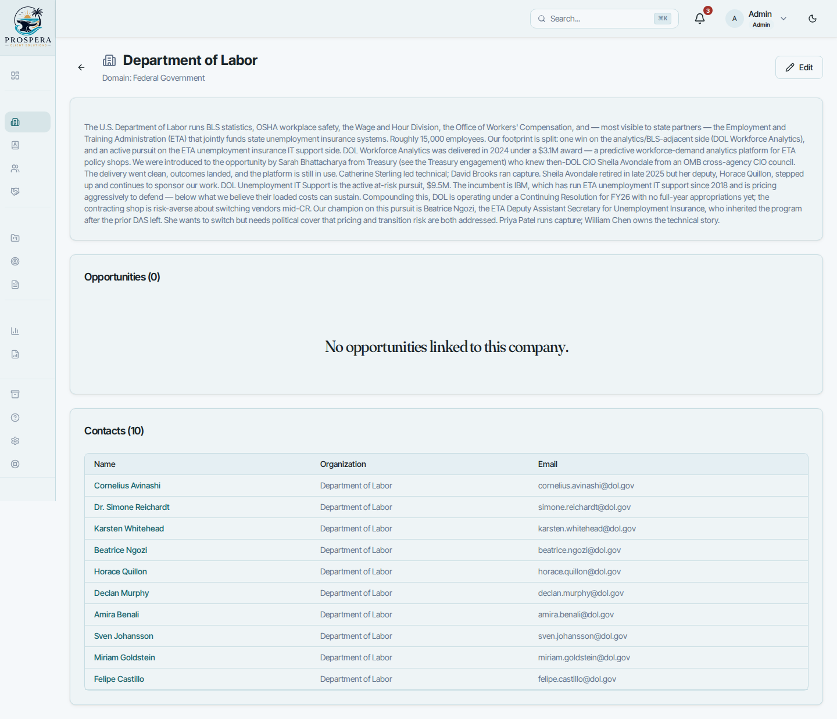Open the chart report file icon in sidebar

pos(15,354)
